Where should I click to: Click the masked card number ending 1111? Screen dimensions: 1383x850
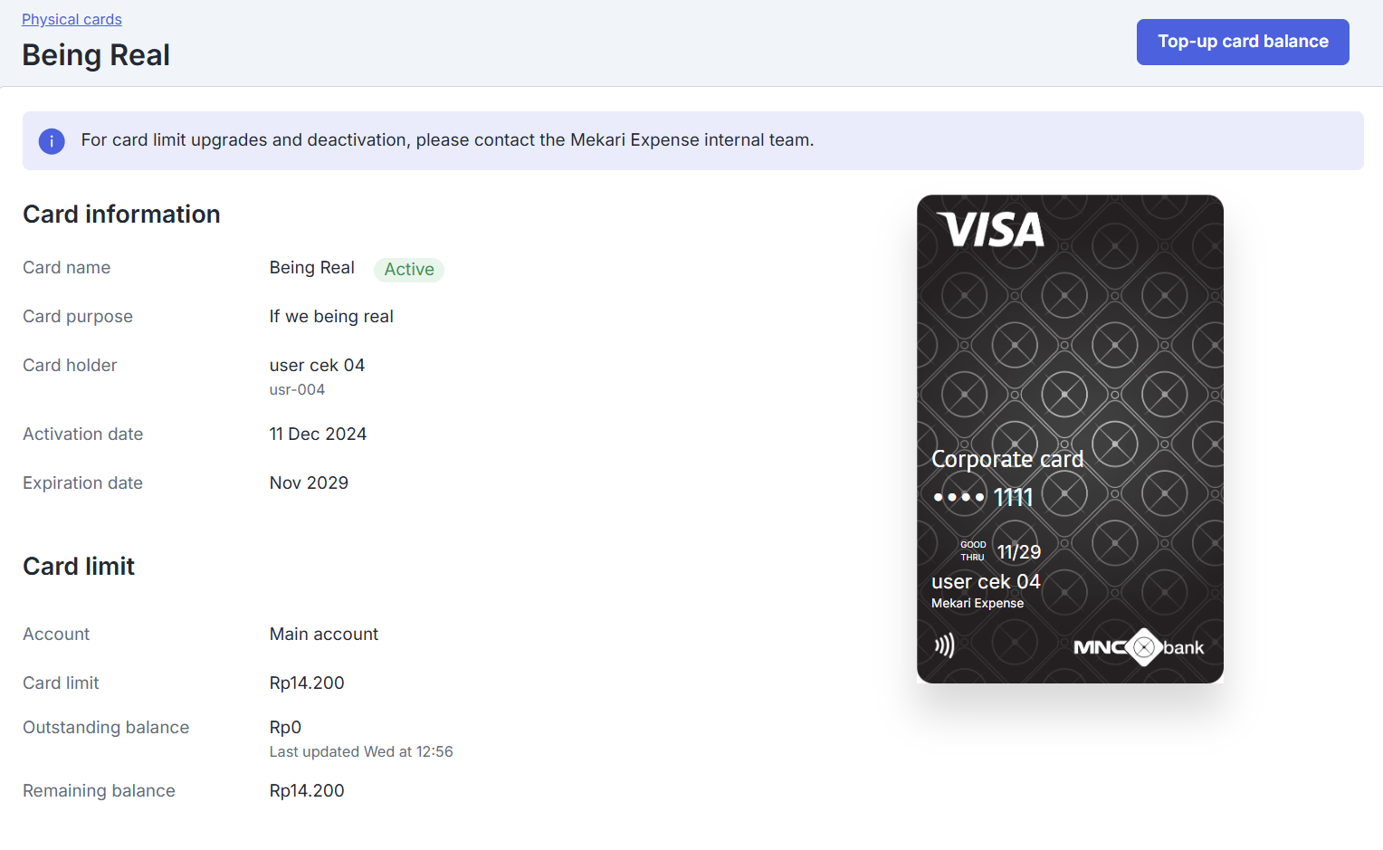click(x=983, y=497)
